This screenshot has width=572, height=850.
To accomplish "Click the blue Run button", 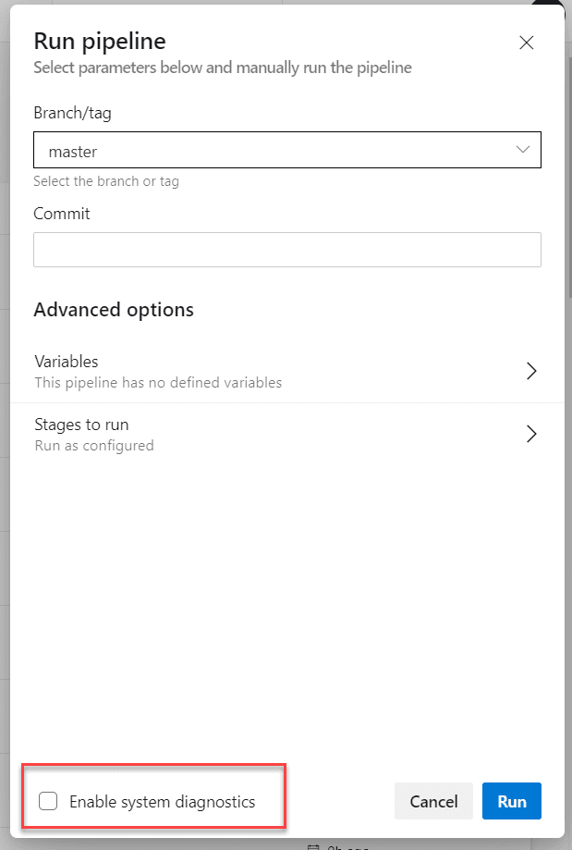I will click(x=511, y=801).
